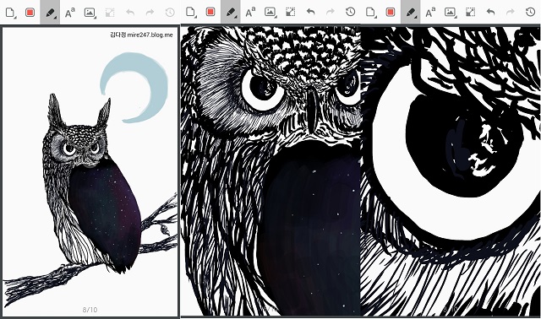Image resolution: width=541 pixels, height=319 pixels.
Task: Tap new page icon in middle owl-face panel
Action: [190, 12]
